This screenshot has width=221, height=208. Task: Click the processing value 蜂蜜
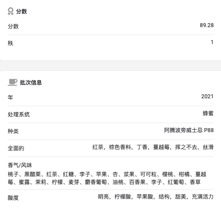click(x=208, y=113)
